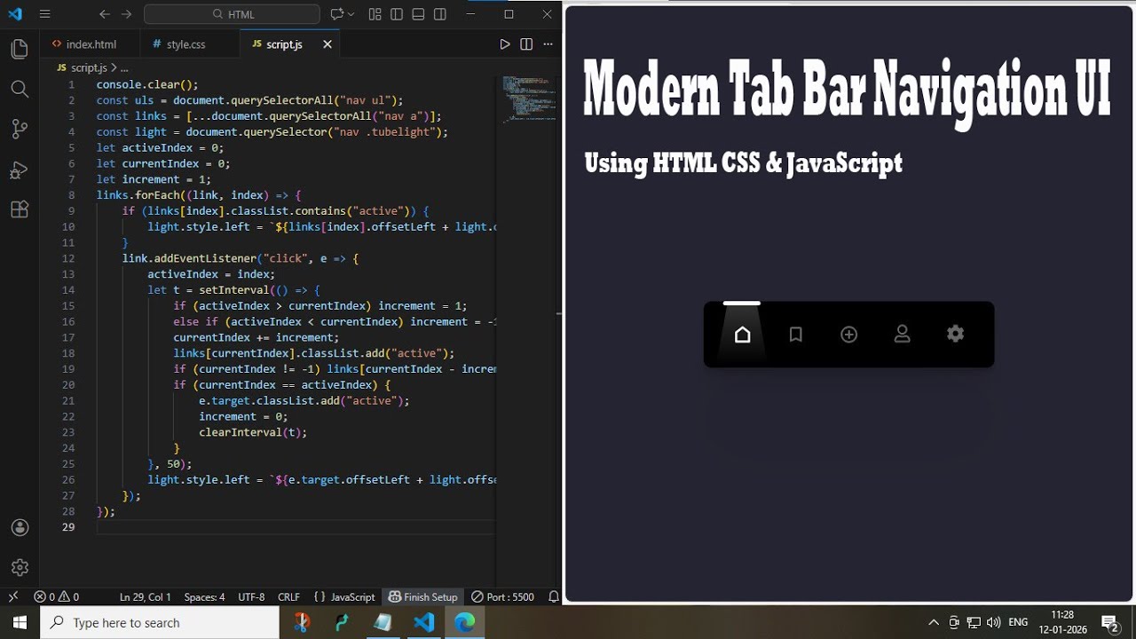Screen dimensions: 1136x639
Task: Open the remote window indicator in the status bar
Action: [13, 597]
